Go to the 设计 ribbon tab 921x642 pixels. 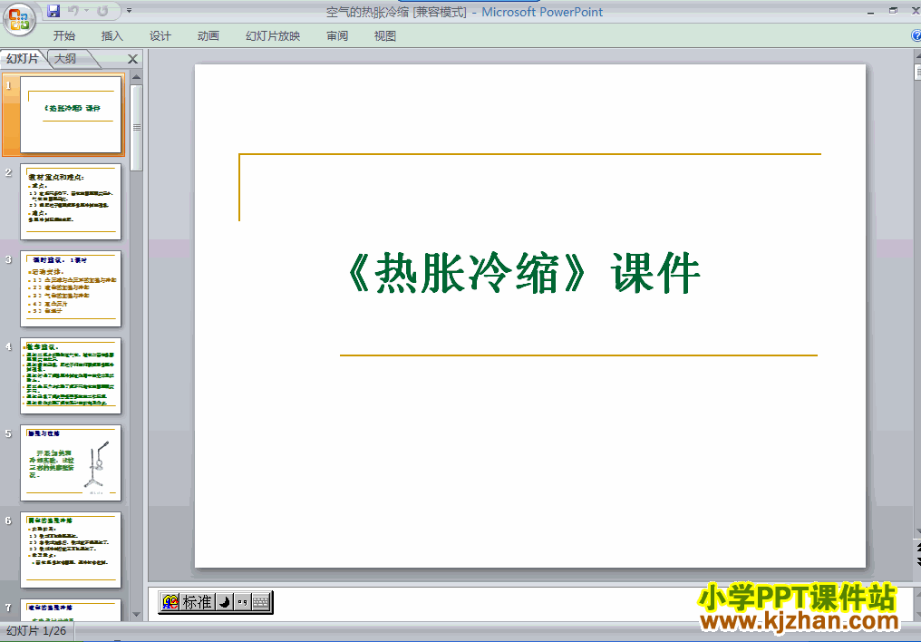[160, 36]
